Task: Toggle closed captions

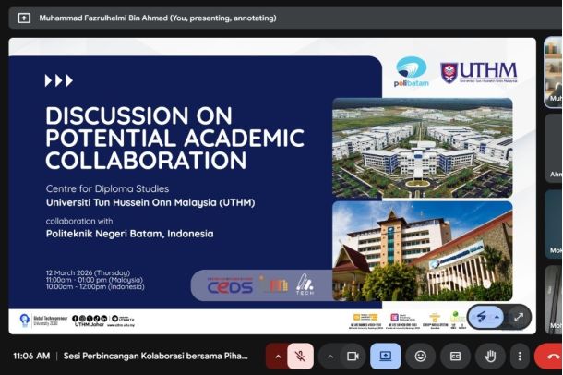Action: coord(455,356)
